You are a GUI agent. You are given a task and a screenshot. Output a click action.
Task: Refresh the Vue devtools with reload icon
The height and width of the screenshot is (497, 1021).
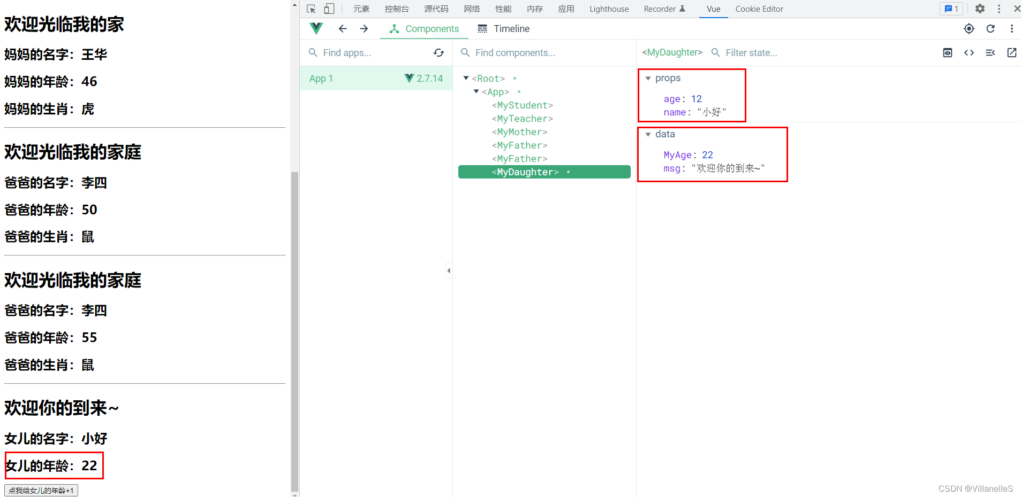click(990, 29)
